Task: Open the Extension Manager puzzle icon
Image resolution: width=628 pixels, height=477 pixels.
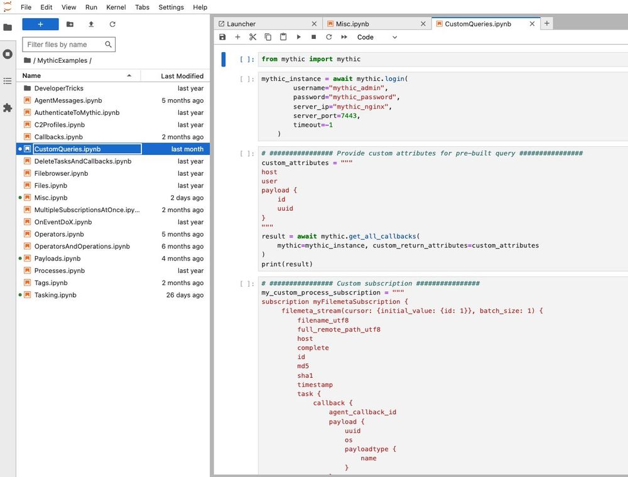Action: 8,108
